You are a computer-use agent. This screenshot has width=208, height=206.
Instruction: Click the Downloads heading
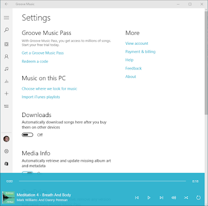pos(36,115)
